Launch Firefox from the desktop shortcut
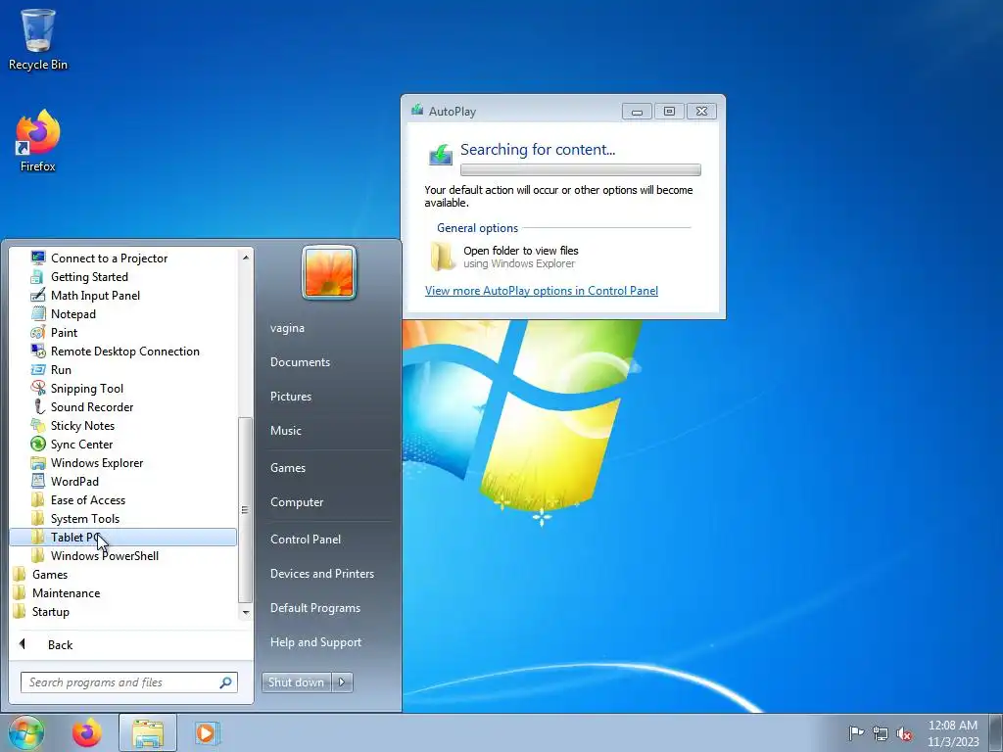This screenshot has height=752, width=1003. point(38,141)
